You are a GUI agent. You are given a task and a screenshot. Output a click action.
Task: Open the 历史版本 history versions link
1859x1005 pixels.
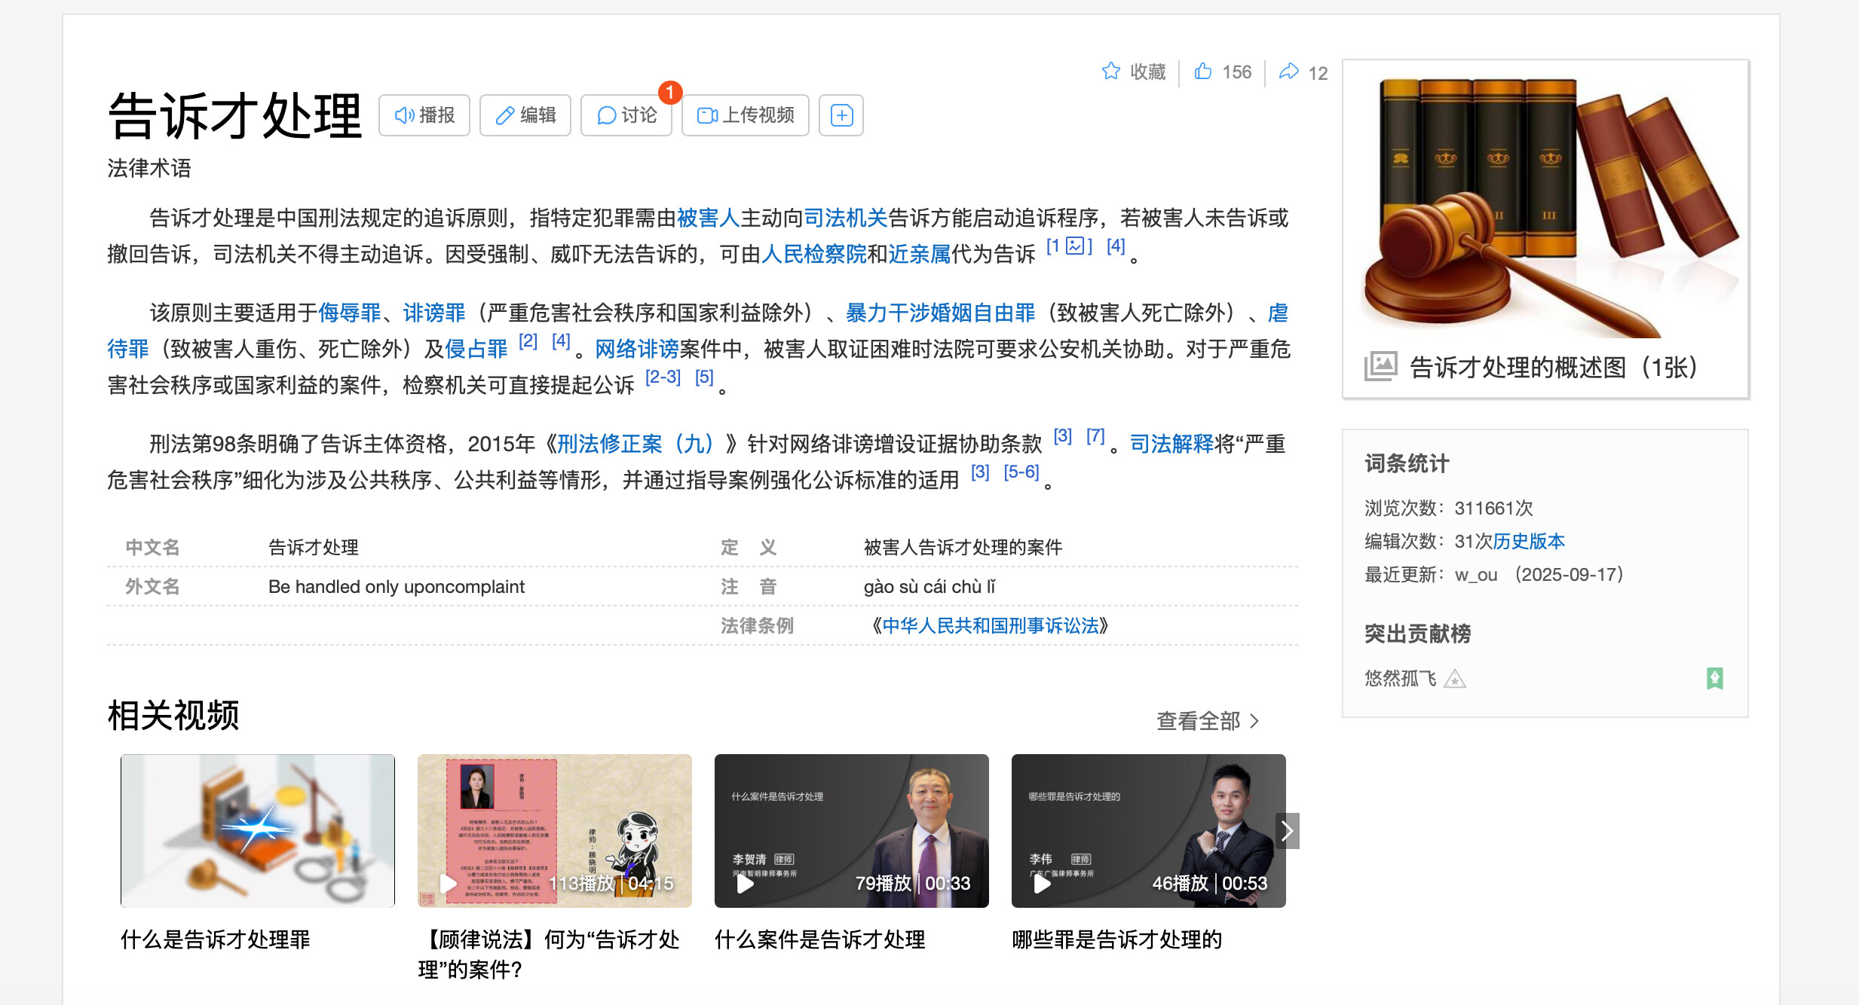click(1529, 541)
